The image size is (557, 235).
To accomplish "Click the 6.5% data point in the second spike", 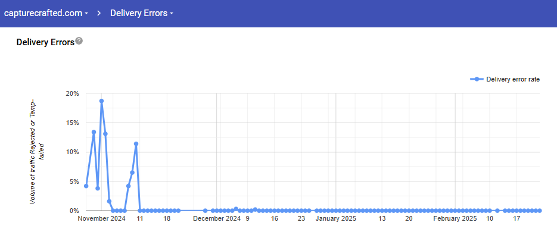I will 132,173.
